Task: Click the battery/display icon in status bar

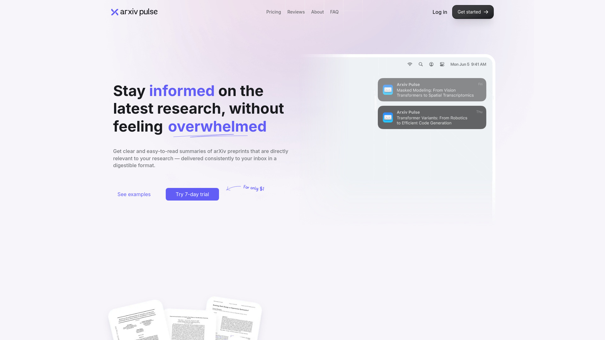Action: pyautogui.click(x=442, y=64)
